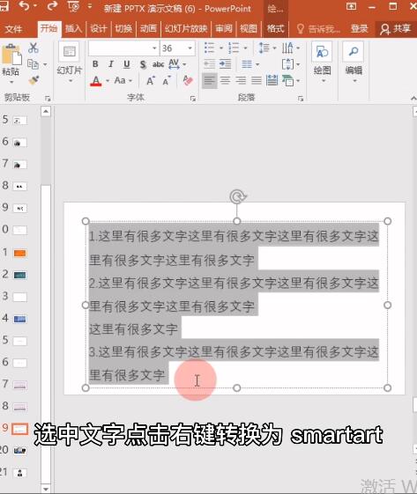Click the Center text alignment icon
417x494 pixels.
click(x=225, y=81)
